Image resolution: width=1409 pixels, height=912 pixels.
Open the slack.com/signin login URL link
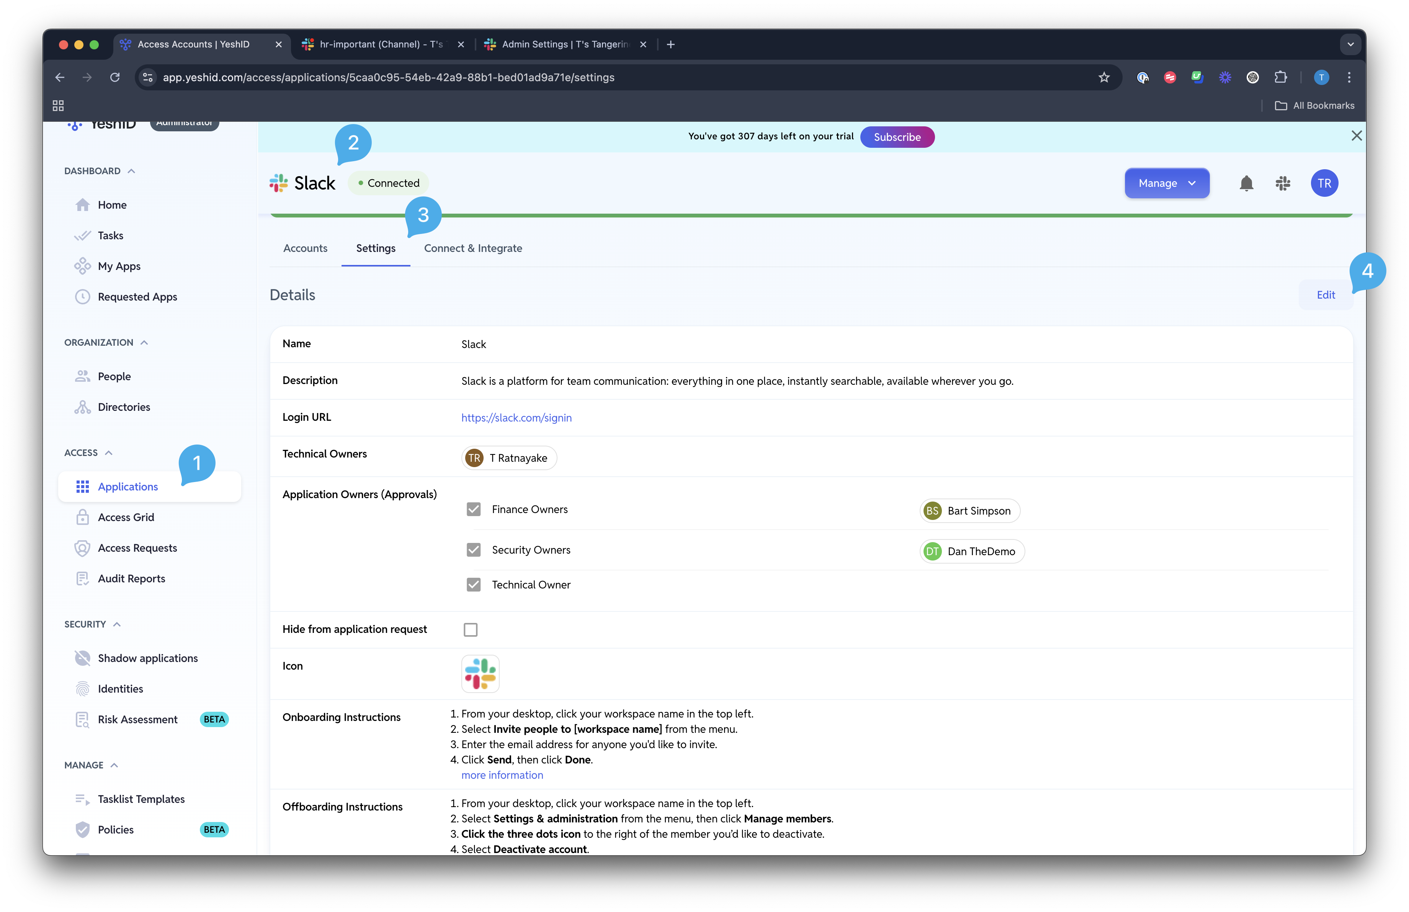pos(516,418)
